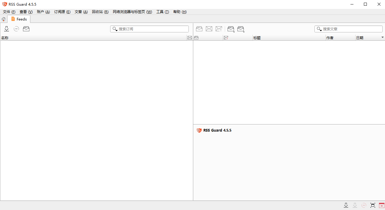The height and width of the screenshot is (210, 385).
Task: Open the second envelope dropdown in the articles toolbar
Action: 241,29
